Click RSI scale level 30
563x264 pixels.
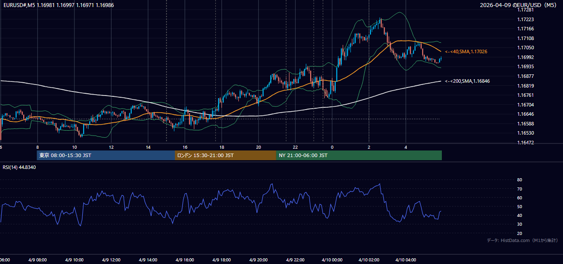coord(520,224)
